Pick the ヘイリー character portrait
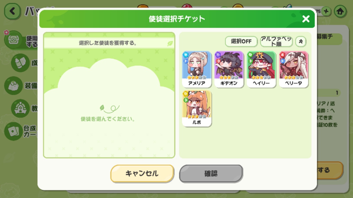Viewport: 353px width, 198px height. [261, 69]
